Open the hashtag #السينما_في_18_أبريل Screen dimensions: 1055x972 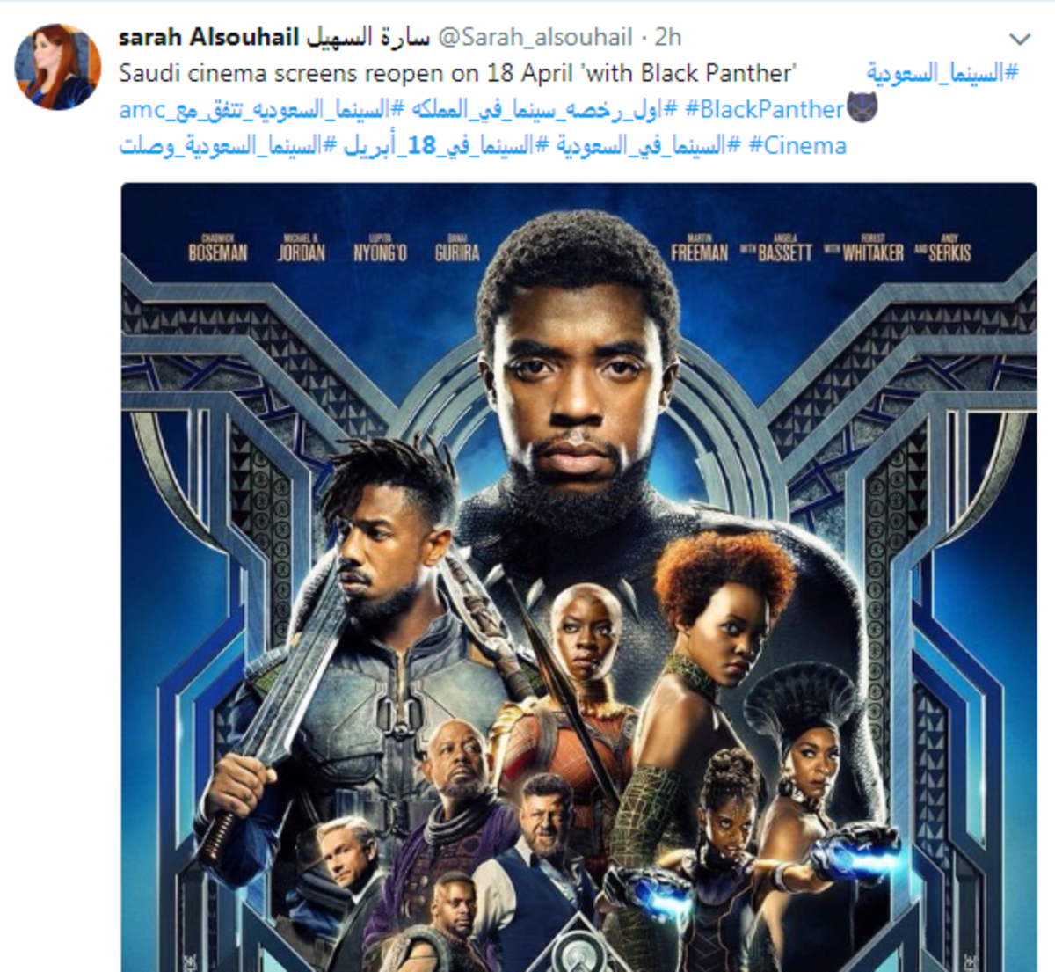click(x=429, y=146)
